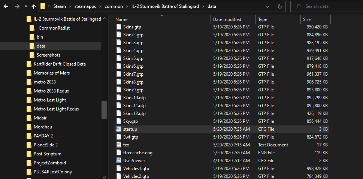Click PAYDAY 2 folder icon
The height and width of the screenshot is (179, 363).
coord(29,136)
